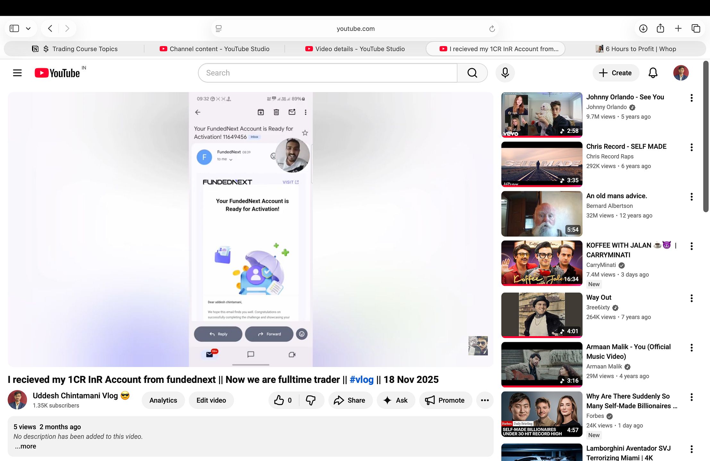Image resolution: width=710 pixels, height=461 pixels.
Task: Show Safari downloads
Action: [643, 28]
